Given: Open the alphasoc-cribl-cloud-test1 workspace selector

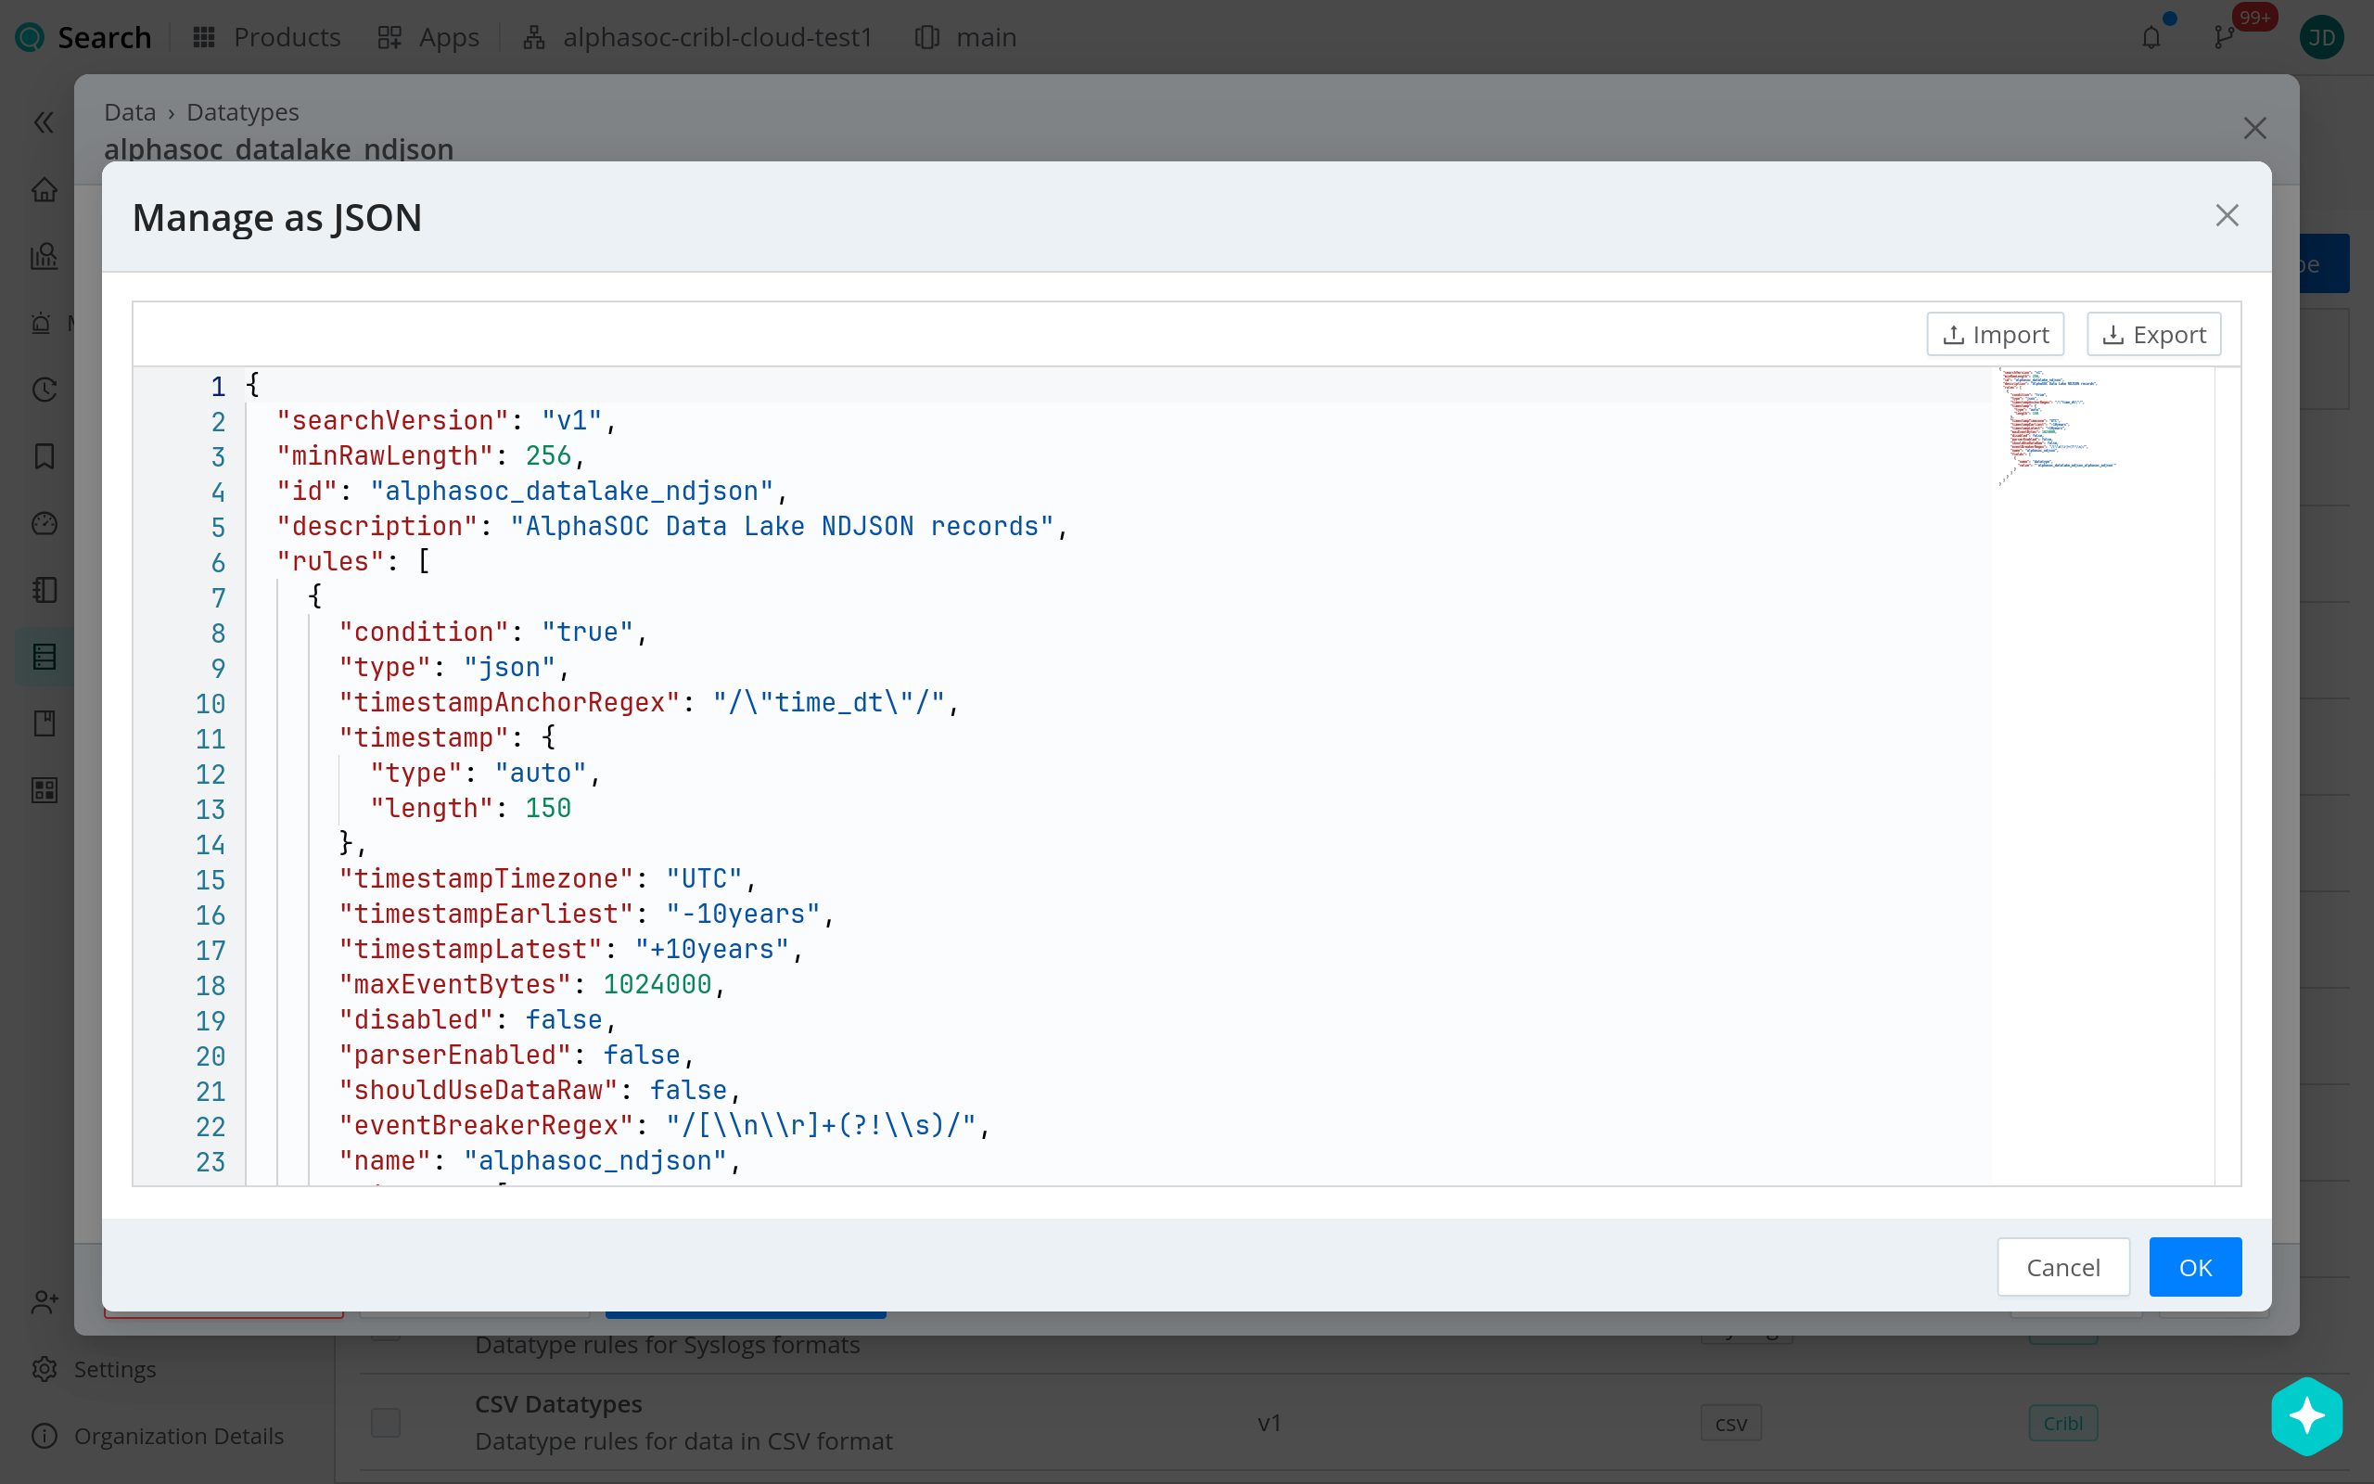Looking at the screenshot, I should tap(697, 37).
